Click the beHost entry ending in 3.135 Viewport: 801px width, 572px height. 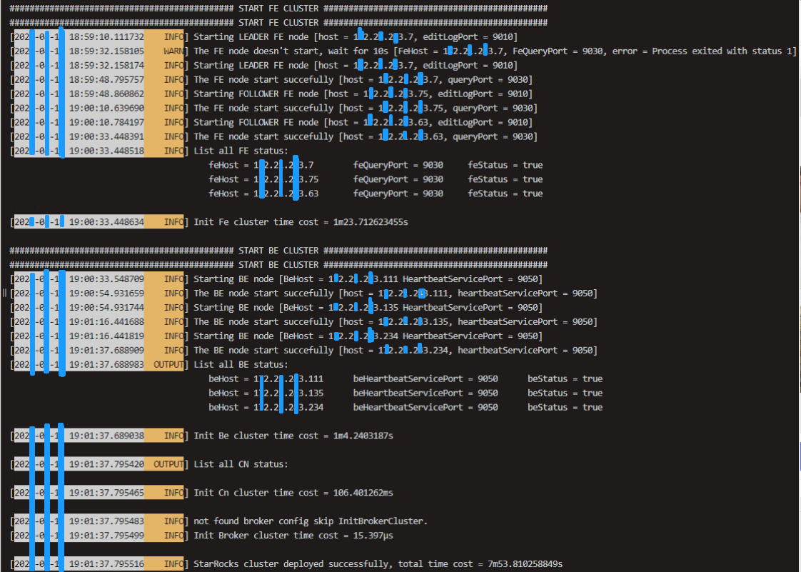[266, 393]
